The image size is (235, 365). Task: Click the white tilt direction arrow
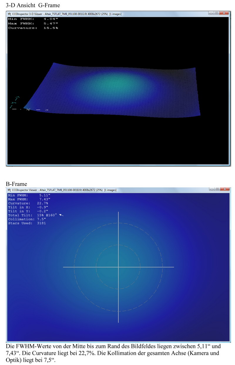click(x=61, y=215)
